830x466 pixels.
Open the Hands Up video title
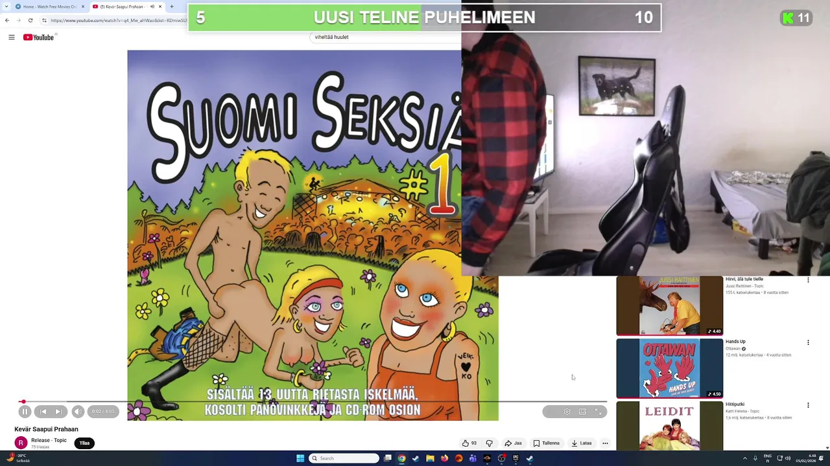pos(735,342)
